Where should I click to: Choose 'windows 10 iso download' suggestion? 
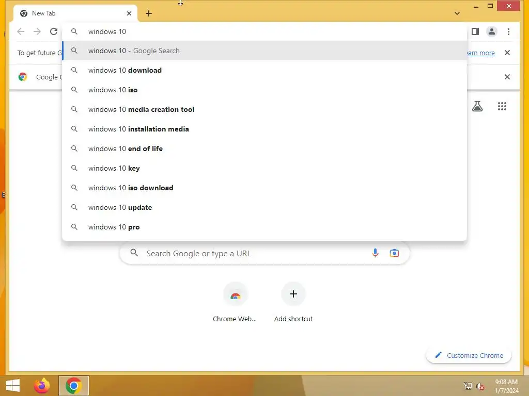pyautogui.click(x=264, y=188)
